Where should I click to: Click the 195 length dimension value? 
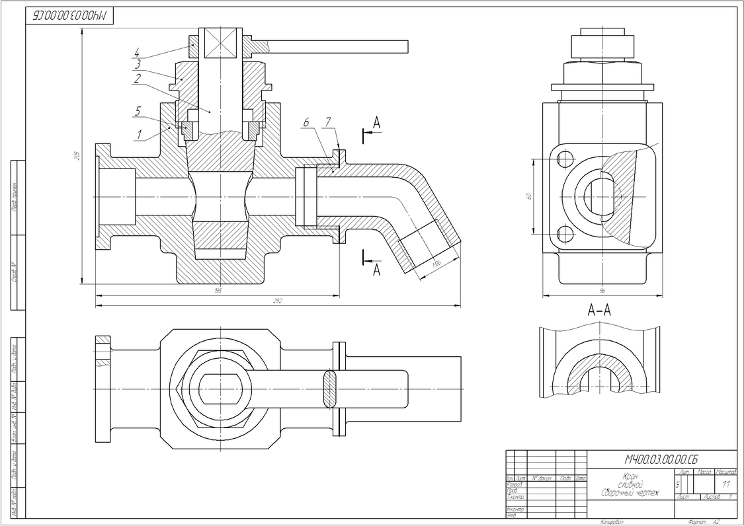click(x=218, y=291)
